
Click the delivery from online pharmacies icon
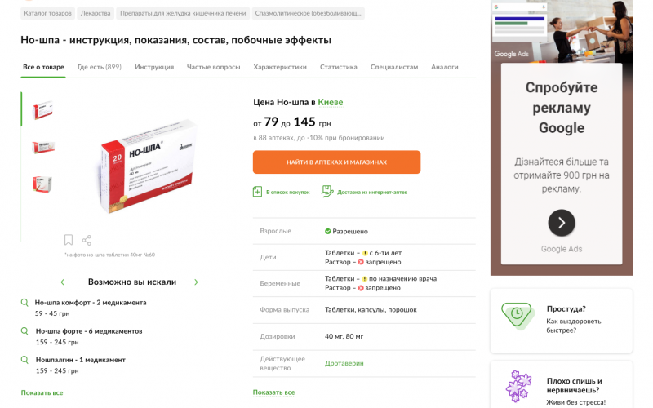327,192
